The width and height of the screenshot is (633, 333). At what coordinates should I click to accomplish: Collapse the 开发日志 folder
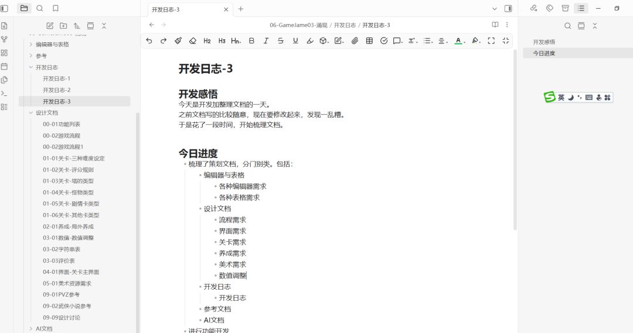coord(31,67)
